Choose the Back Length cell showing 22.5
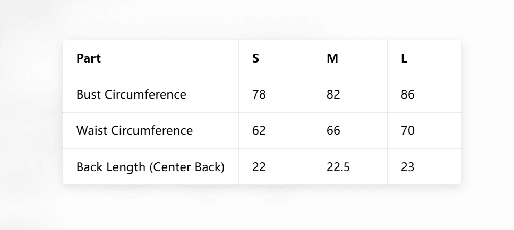 tap(338, 167)
